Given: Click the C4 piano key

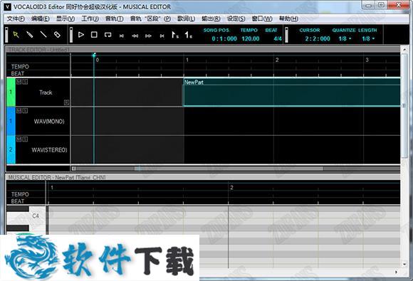Looking at the screenshot, I should (x=26, y=216).
